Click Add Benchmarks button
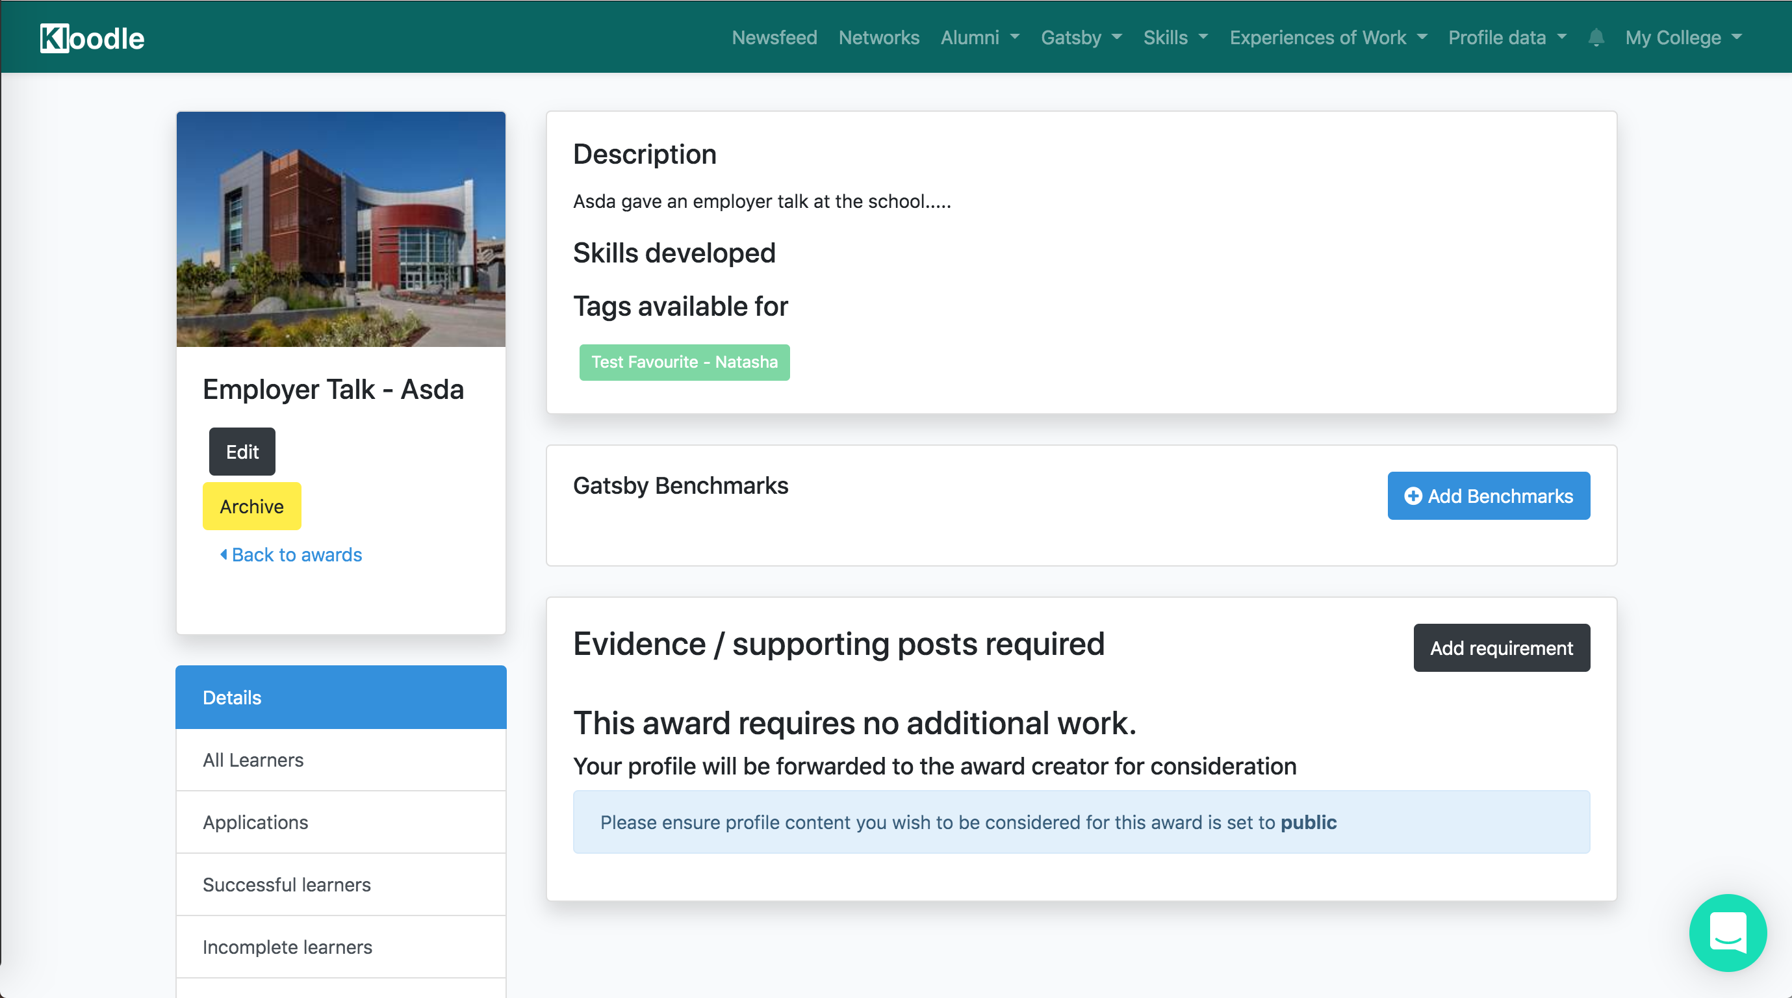The width and height of the screenshot is (1792, 998). (1489, 495)
